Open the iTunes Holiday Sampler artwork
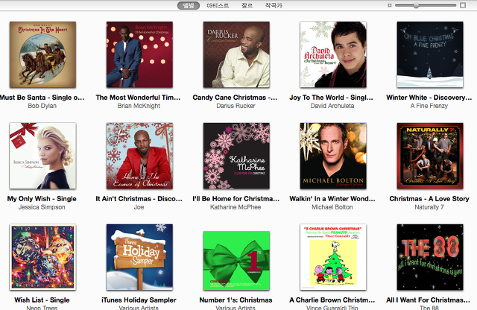The image size is (477, 310). (x=139, y=257)
